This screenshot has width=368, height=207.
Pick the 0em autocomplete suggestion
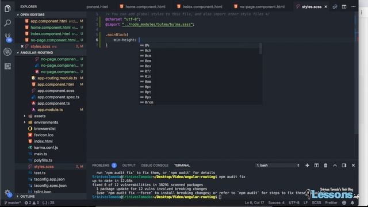(x=200, y=61)
